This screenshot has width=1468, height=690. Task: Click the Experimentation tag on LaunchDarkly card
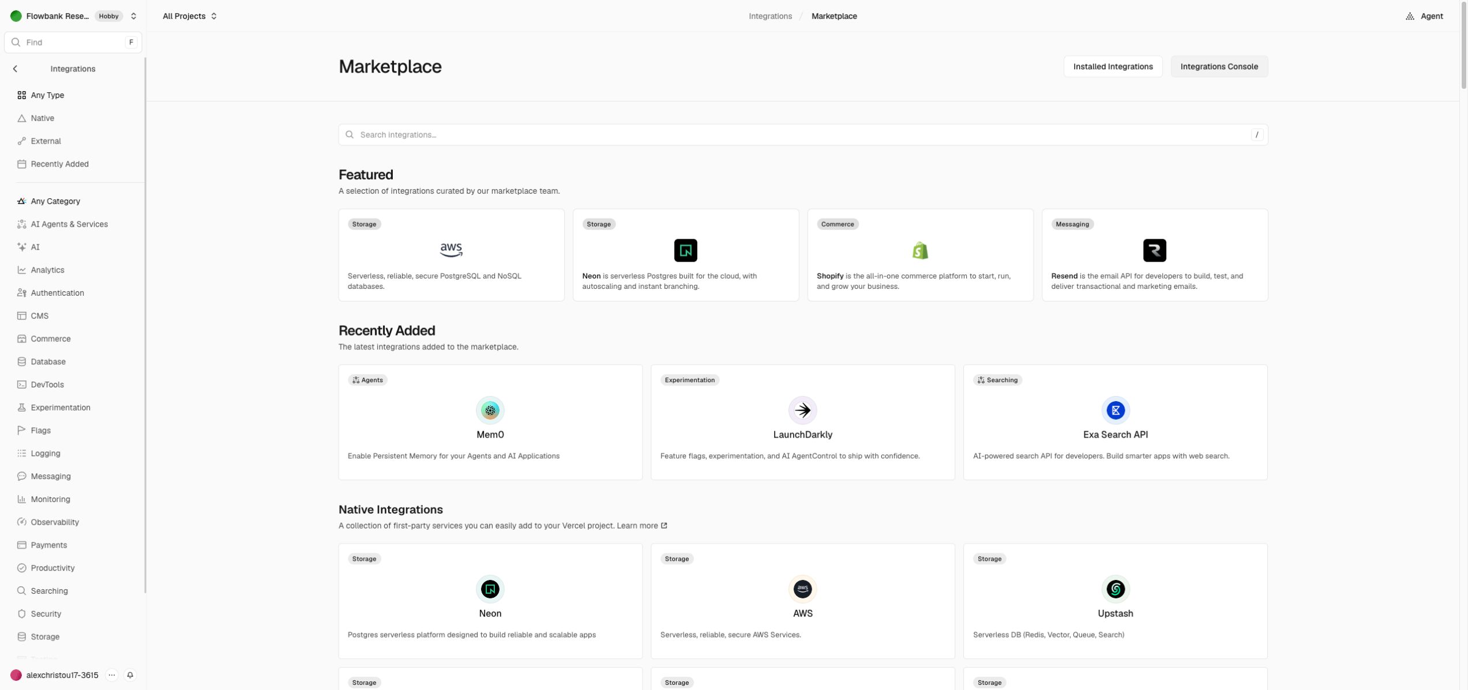pos(689,380)
